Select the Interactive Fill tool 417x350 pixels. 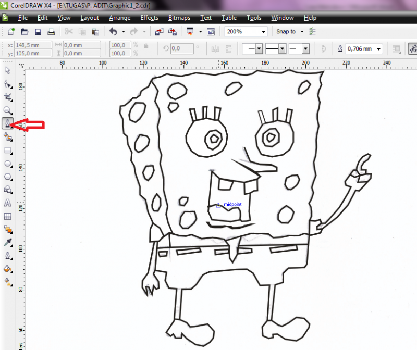[x=8, y=282]
